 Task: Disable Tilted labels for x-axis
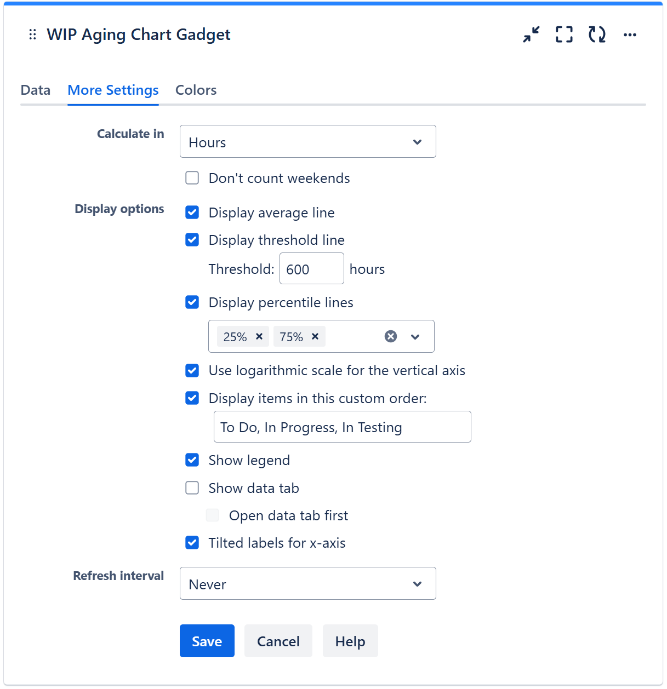[x=192, y=543]
